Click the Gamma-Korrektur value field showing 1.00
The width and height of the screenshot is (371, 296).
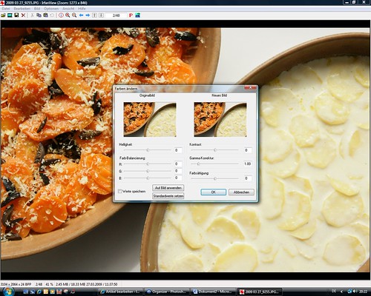point(247,164)
